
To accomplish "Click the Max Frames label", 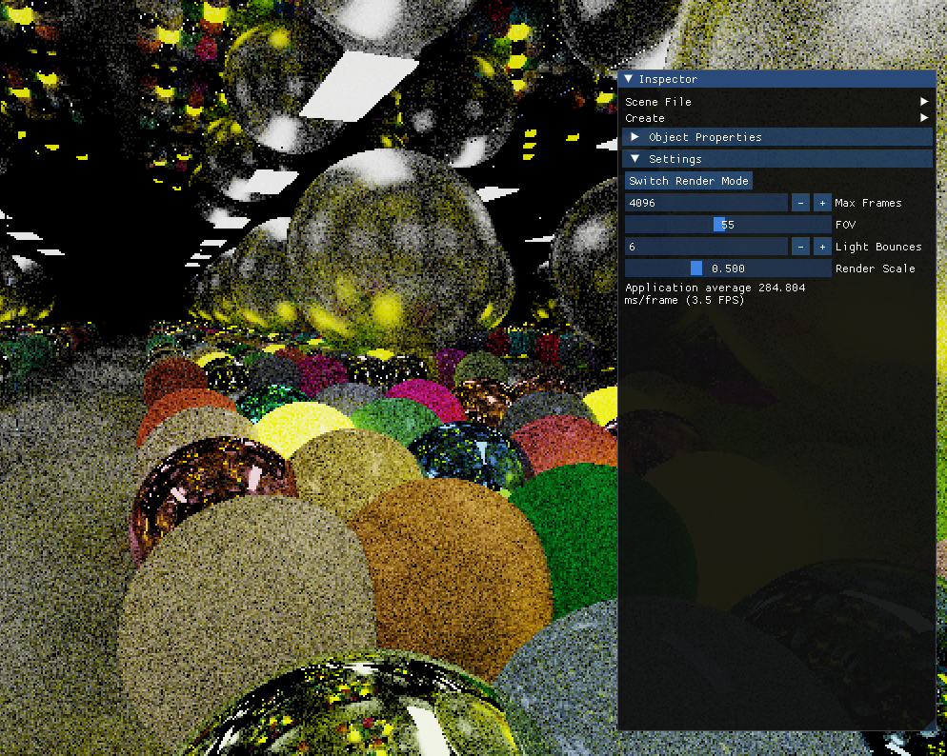I will [x=868, y=203].
